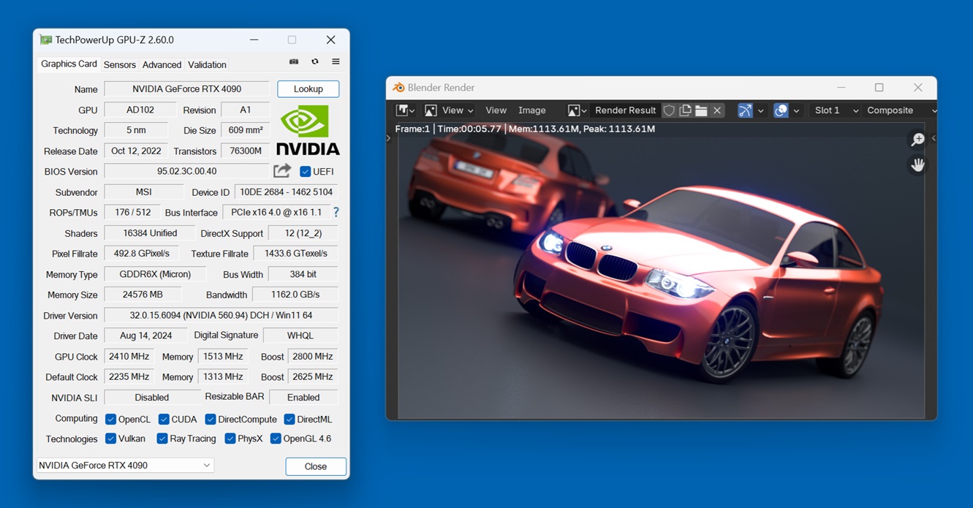Switch to the Advanced tab
Image resolution: width=973 pixels, height=508 pixels.
[162, 65]
